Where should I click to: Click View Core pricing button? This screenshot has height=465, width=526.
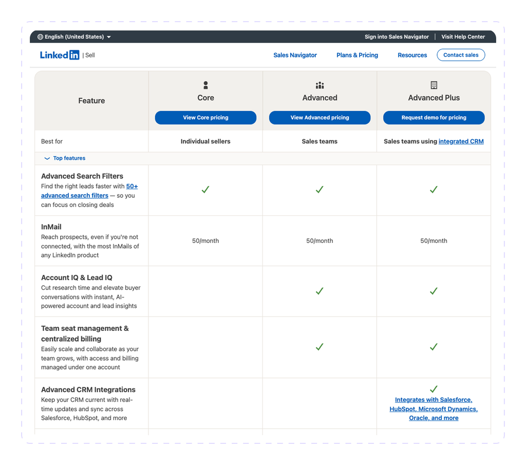pyautogui.click(x=205, y=118)
